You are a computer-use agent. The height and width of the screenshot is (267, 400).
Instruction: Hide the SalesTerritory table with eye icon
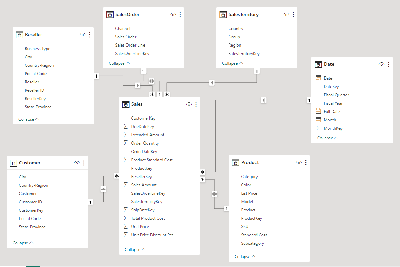click(286, 15)
